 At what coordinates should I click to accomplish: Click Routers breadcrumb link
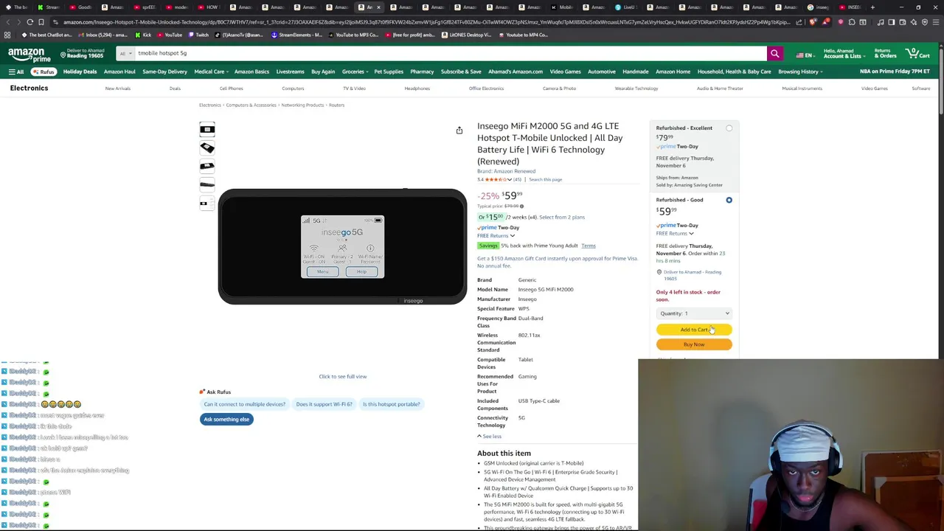(336, 105)
